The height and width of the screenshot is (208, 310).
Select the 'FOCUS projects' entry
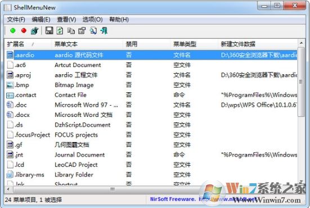tap(76, 135)
